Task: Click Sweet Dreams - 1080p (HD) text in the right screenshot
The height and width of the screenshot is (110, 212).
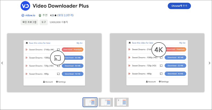Action: [x=145, y=57]
